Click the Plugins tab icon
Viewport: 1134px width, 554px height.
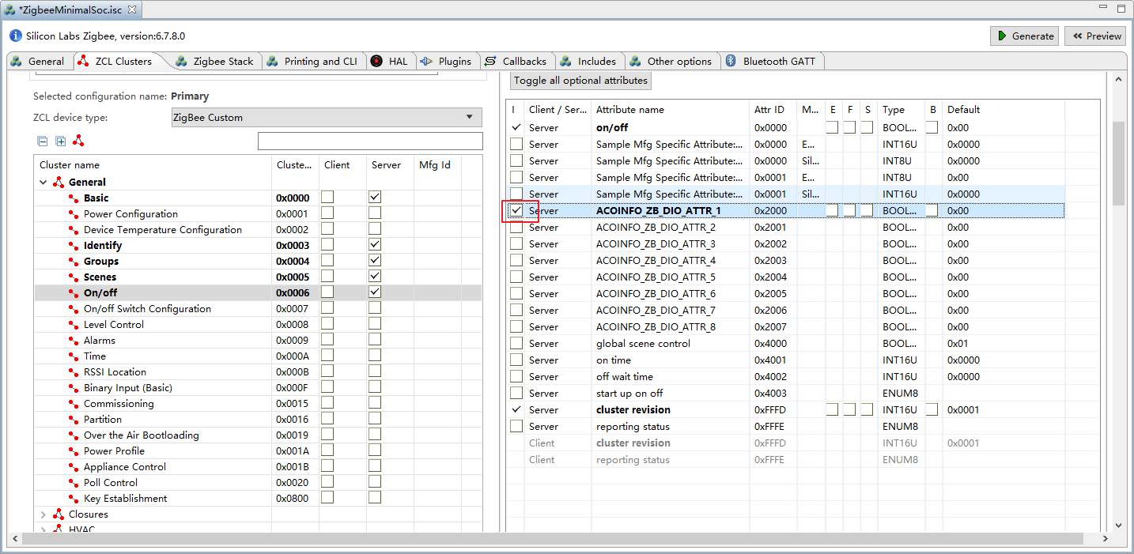point(426,61)
